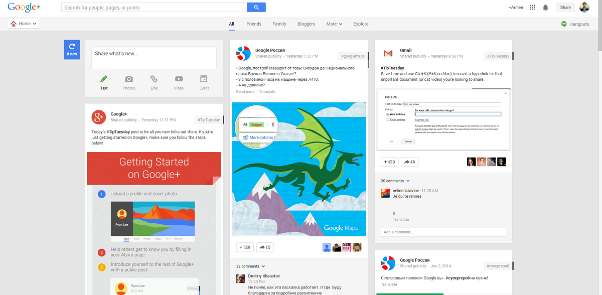Image resolution: width=602 pixels, height=295 pixels.
Task: Refresh stream with 8 new button
Action: (72, 49)
